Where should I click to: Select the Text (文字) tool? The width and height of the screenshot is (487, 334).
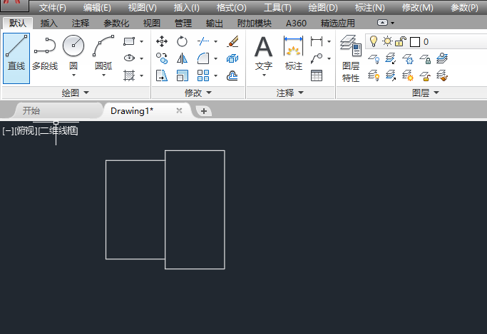click(264, 54)
